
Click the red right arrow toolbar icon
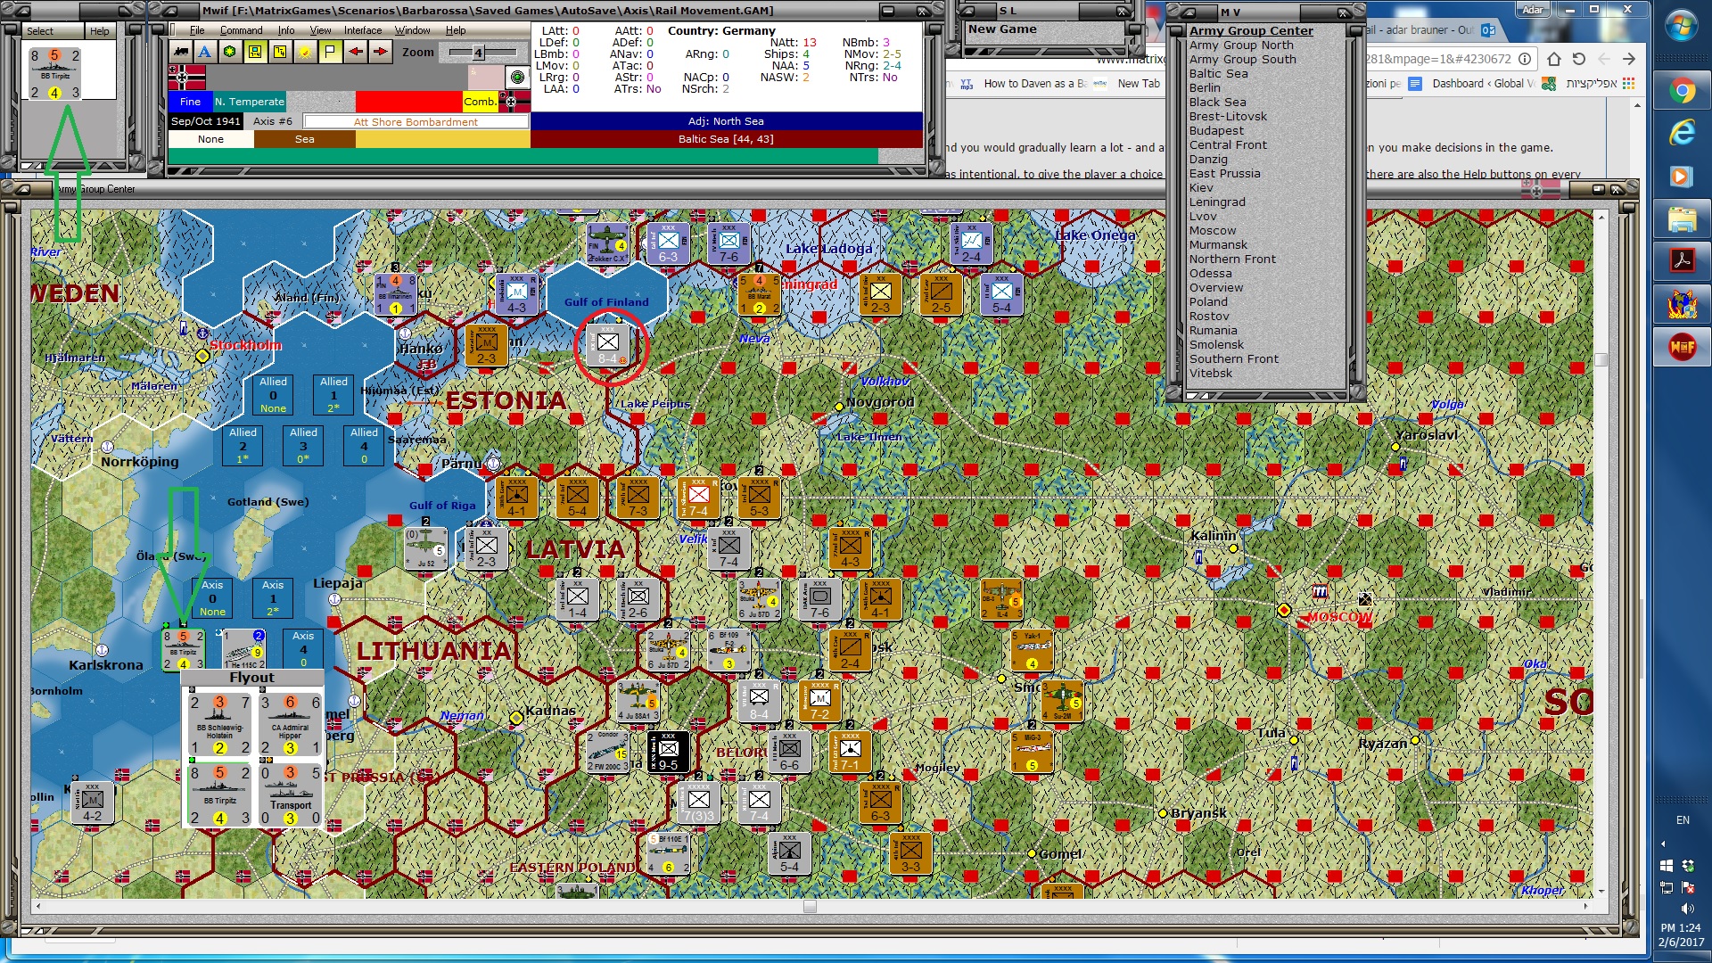point(380,52)
